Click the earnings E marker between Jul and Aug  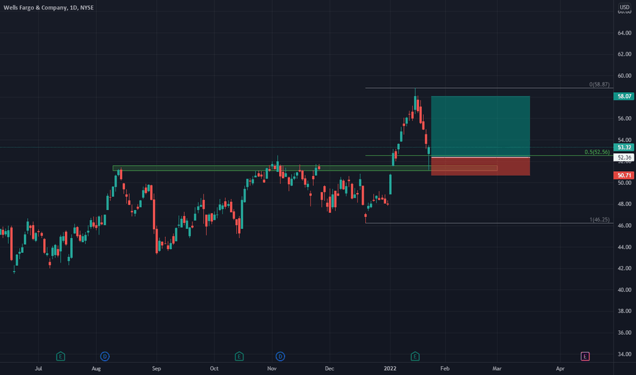click(61, 357)
